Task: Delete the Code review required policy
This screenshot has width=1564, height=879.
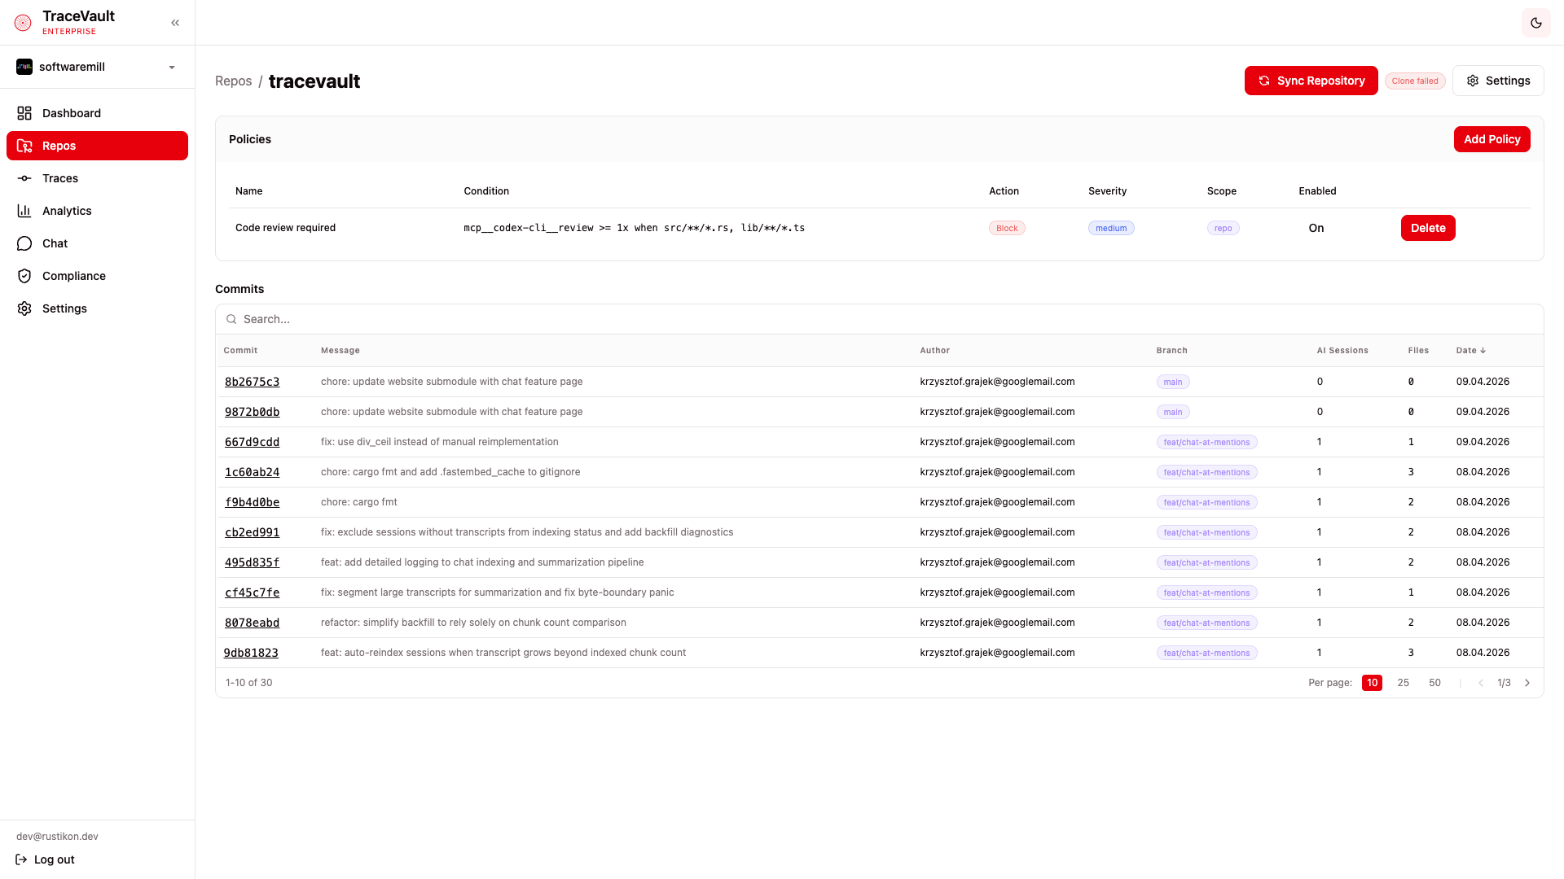Action: 1427,228
